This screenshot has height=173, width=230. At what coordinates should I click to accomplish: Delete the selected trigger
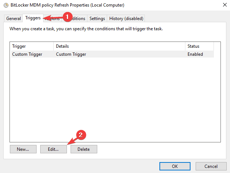click(84, 149)
